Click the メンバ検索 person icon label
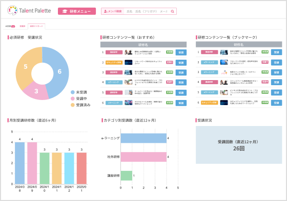This screenshot has height=201, width=287. tap(113, 11)
